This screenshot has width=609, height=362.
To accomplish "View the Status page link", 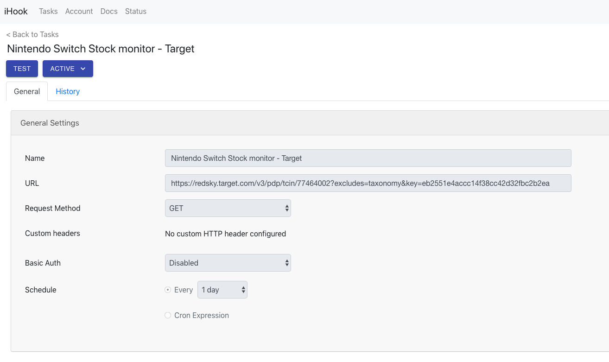I will point(136,11).
